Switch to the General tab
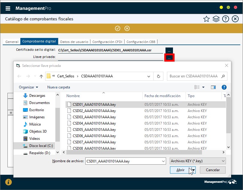Image resolution: width=243 pixels, height=190 pixels. (12, 42)
